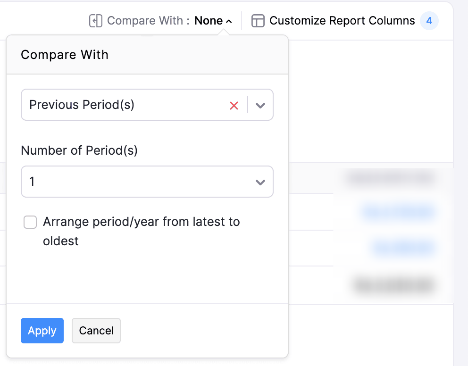This screenshot has height=366, width=468.
Task: Open the Number of Period(s) dropdown arrow
Action: [260, 182]
